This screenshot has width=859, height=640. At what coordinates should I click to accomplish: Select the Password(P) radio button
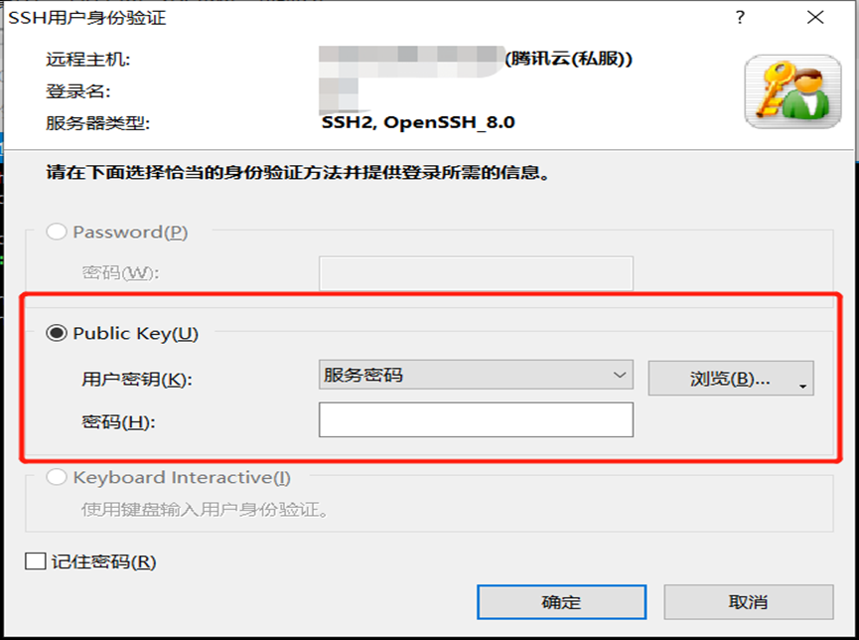click(57, 232)
